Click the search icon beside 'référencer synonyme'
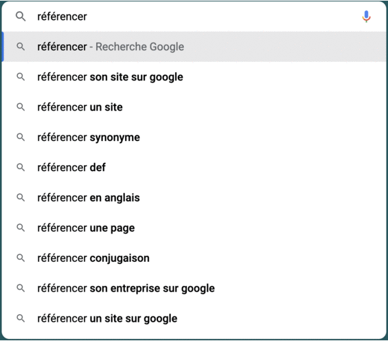The height and width of the screenshot is (341, 388). pyautogui.click(x=21, y=137)
